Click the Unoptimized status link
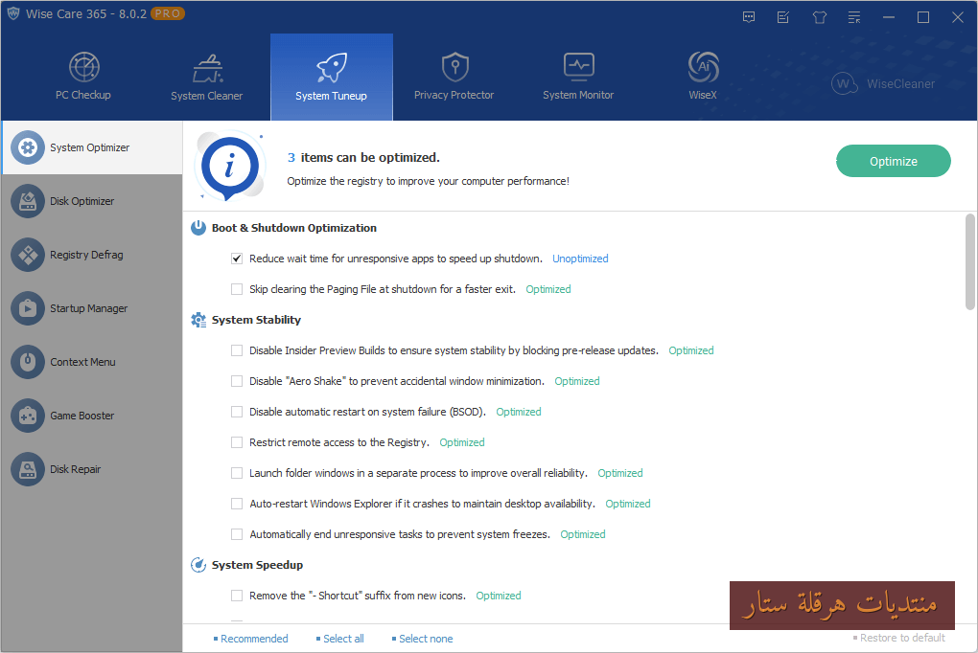978x653 pixels. click(x=580, y=259)
